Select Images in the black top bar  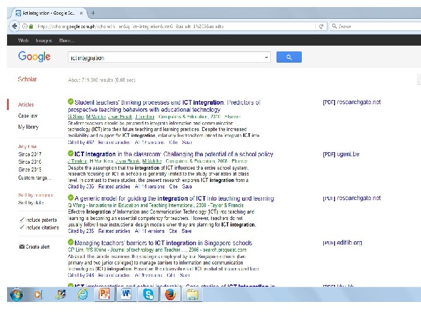click(44, 40)
